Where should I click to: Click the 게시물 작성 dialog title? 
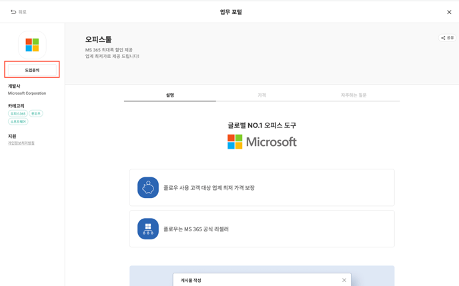tap(191, 281)
